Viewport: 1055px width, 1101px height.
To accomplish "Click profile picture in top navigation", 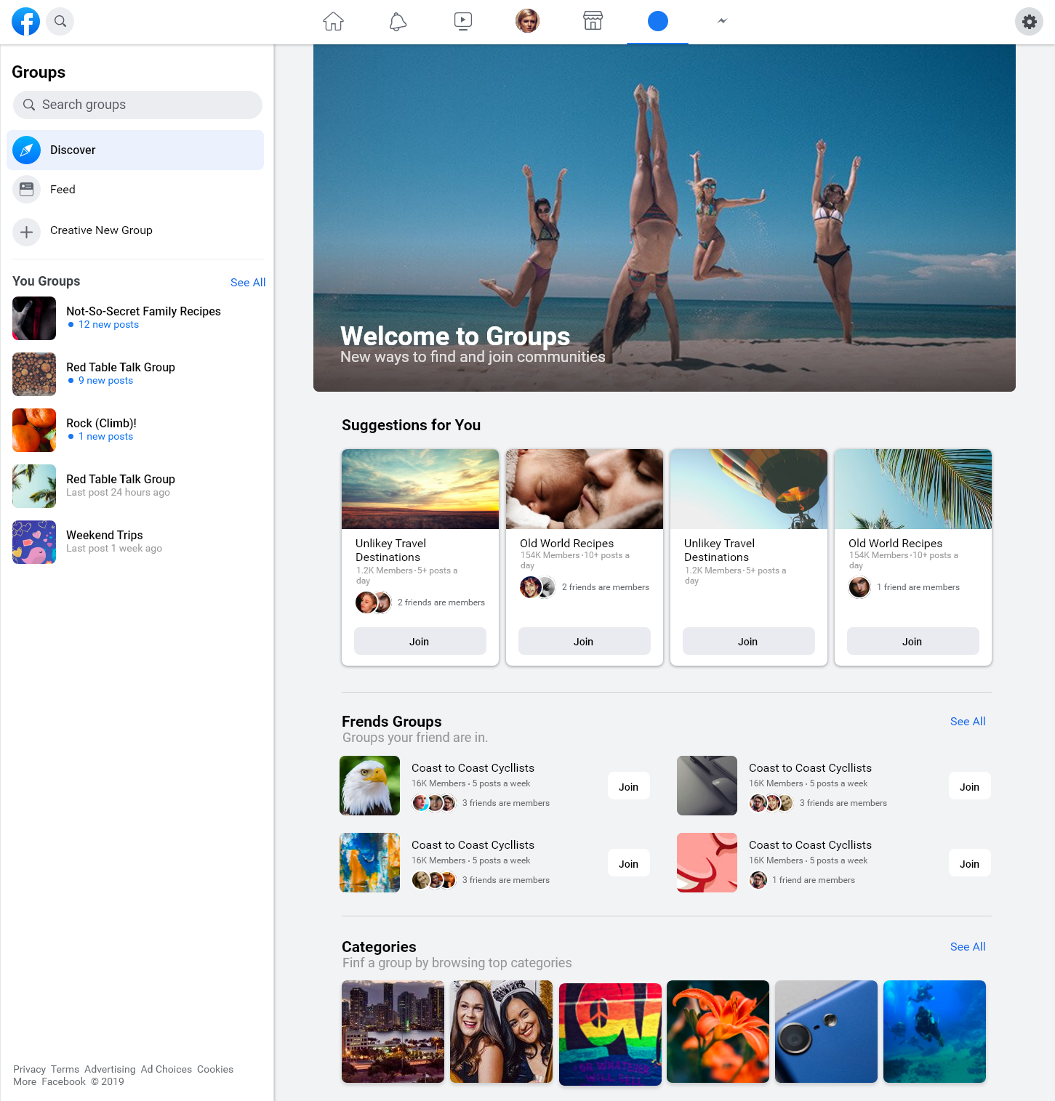I will (527, 21).
